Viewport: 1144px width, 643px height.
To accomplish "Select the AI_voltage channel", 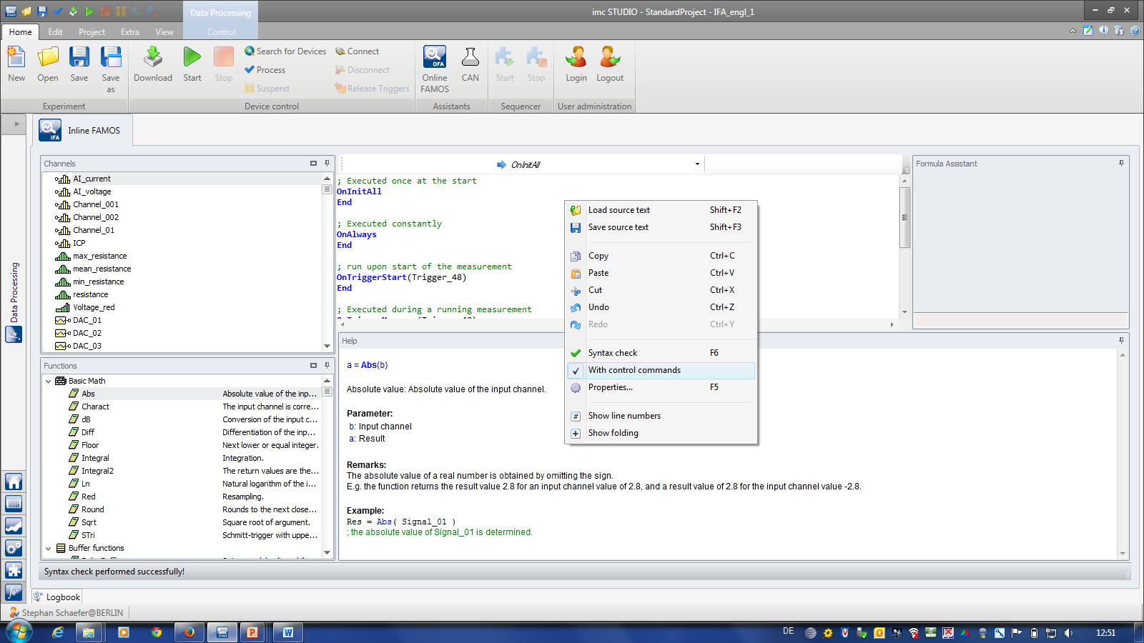I will pos(92,191).
